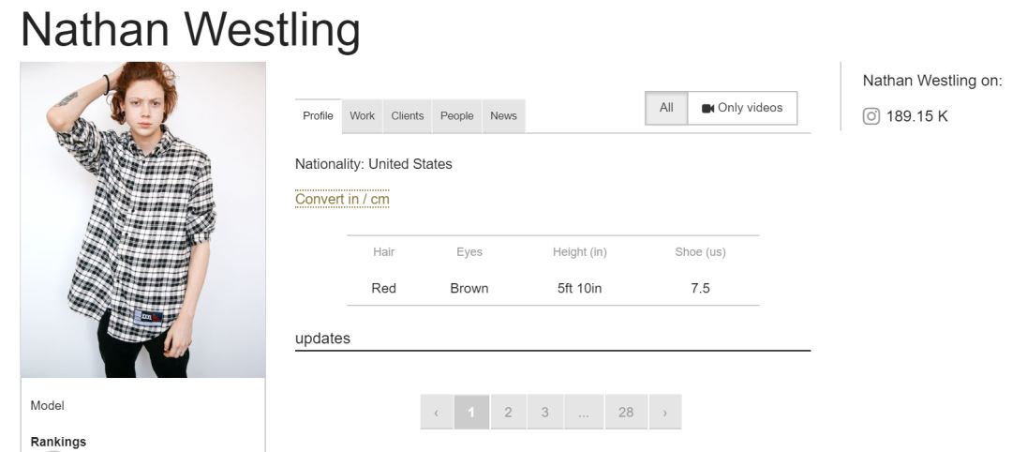The image size is (1012, 452).
Task: Open the Clients tab
Action: [408, 115]
